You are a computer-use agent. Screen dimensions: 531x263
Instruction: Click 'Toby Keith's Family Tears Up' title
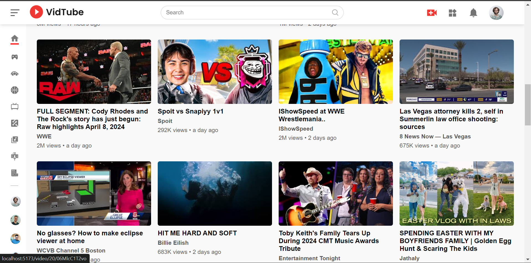point(329,241)
